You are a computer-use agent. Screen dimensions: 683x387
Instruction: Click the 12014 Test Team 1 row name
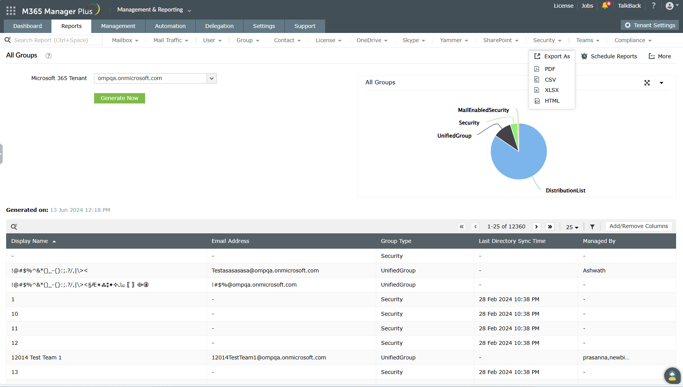tap(36, 357)
